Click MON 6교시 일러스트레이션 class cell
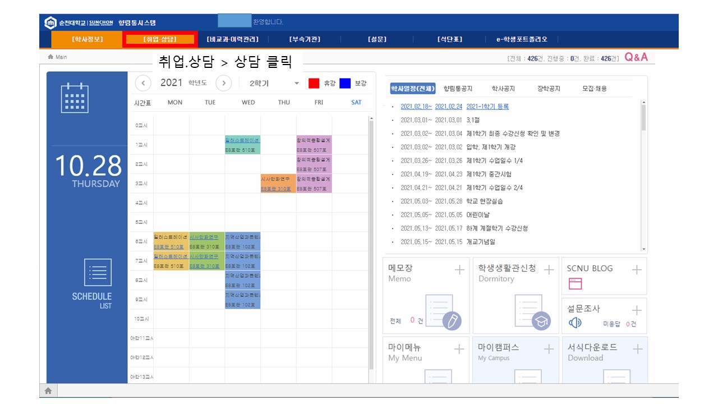Viewport: 718px width, 404px height. (171, 242)
